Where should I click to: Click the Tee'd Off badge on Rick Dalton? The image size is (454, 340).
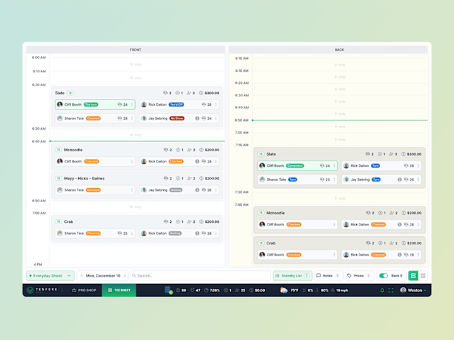177,105
